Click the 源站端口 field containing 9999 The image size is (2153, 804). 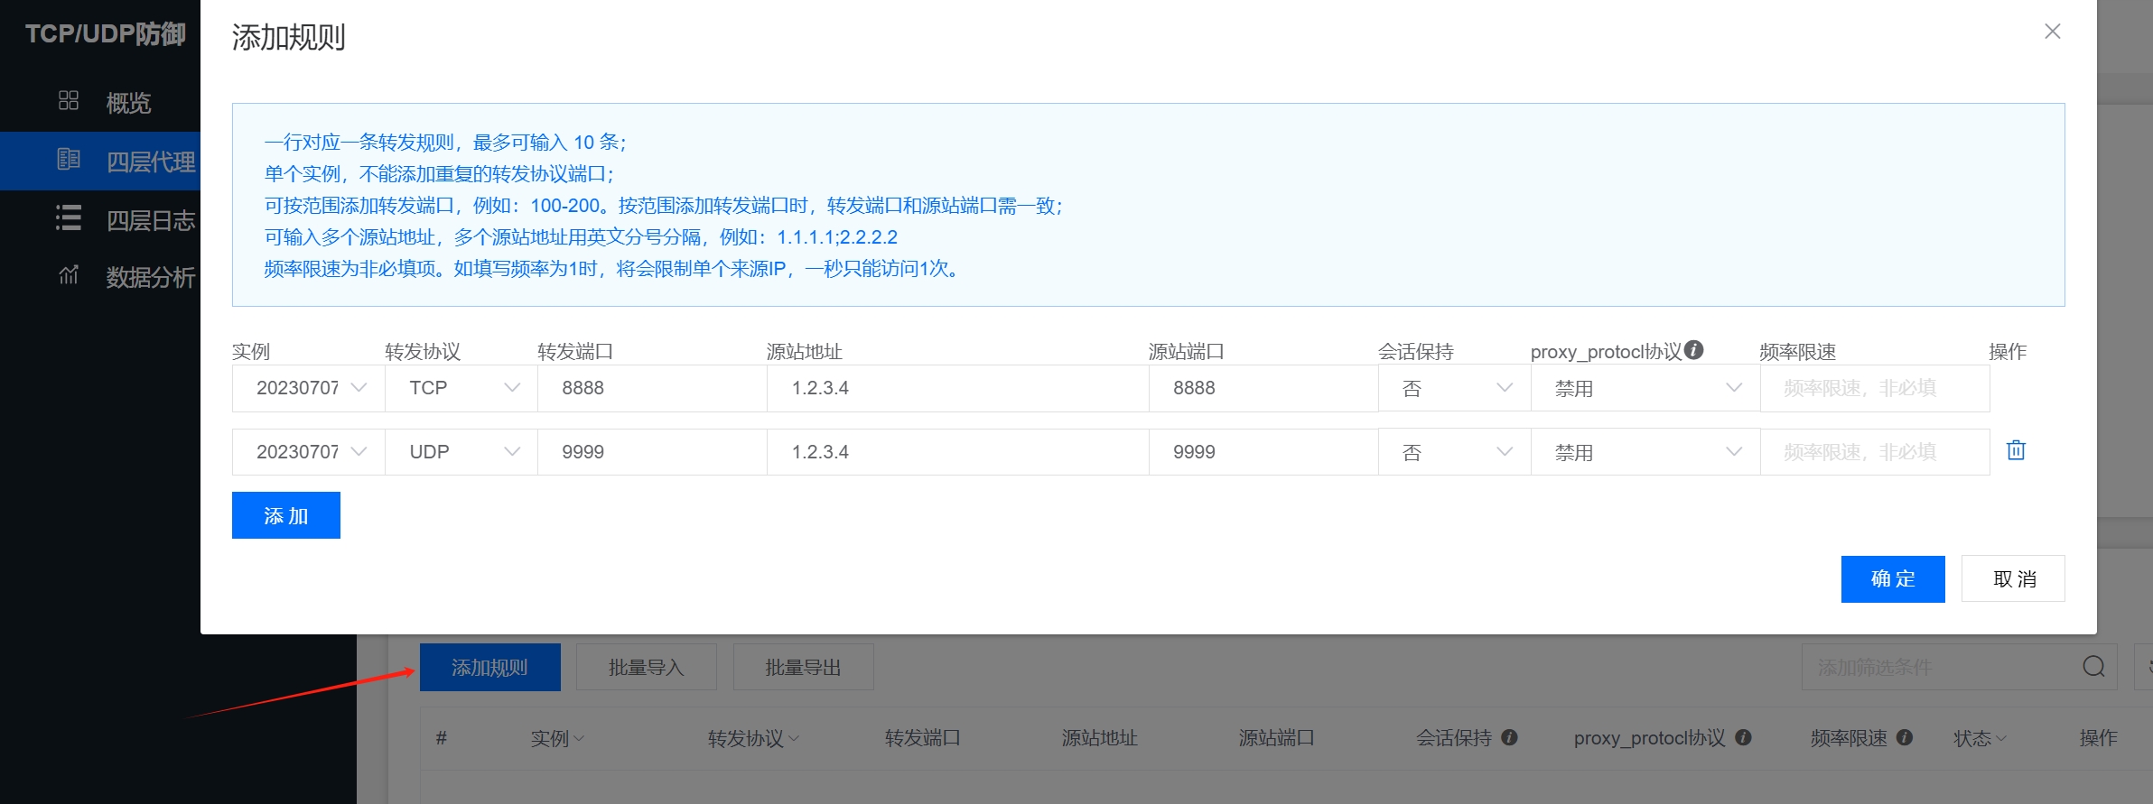1263,452
